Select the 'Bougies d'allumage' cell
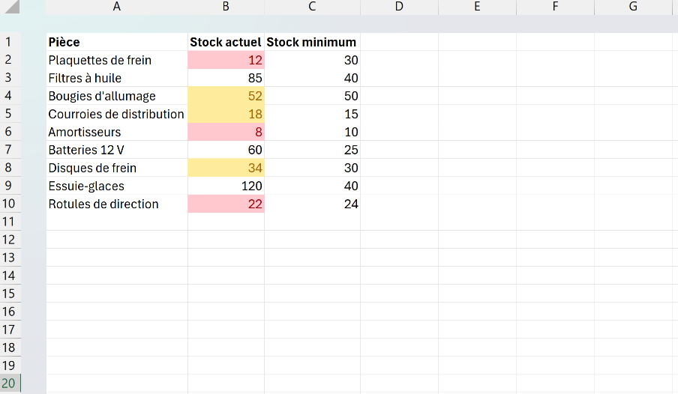Screen dimensions: 678x394 (117, 96)
